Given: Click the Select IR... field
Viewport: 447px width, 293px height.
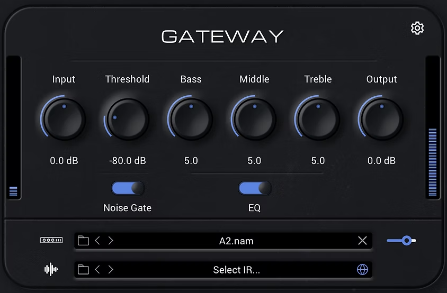Looking at the screenshot, I should pos(223,270).
